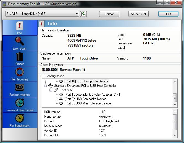Click the Exit button
Image resolution: width=184 pixels, height=143 pixels.
pos(169,14)
